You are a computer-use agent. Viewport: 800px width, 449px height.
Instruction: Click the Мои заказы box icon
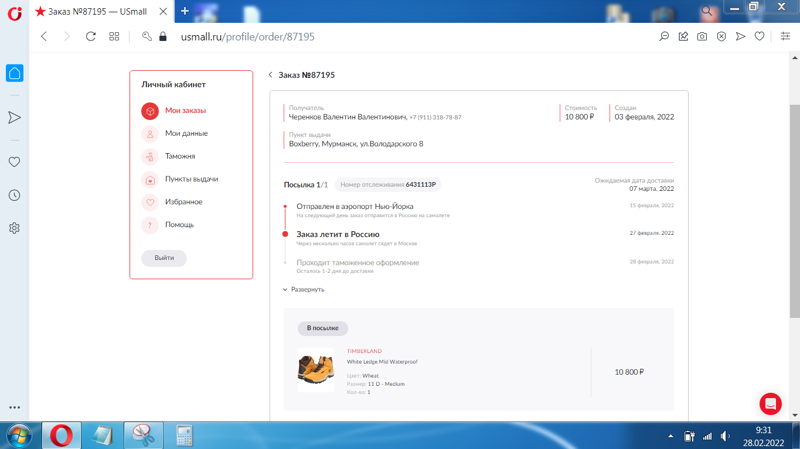point(150,111)
